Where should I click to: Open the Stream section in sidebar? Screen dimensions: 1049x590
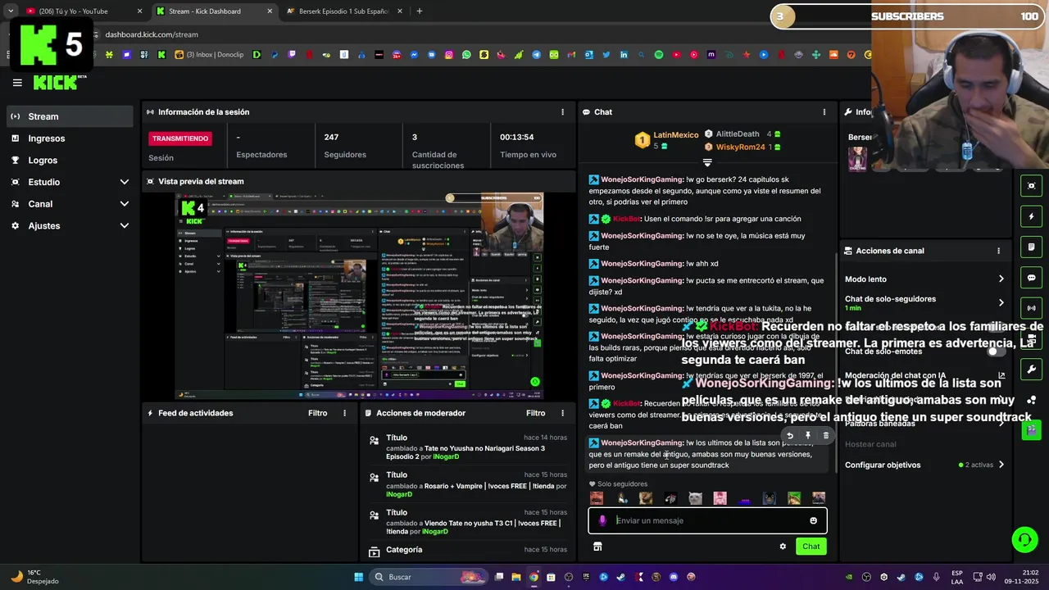point(70,116)
